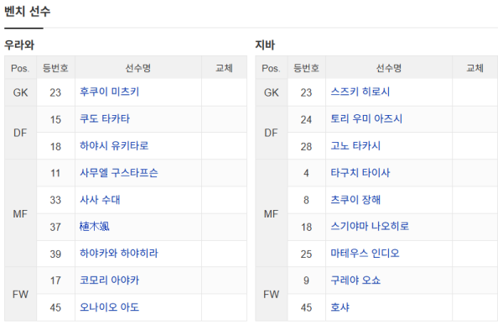
Task: Click Pos. header in 우라와 table
Action: (20, 68)
